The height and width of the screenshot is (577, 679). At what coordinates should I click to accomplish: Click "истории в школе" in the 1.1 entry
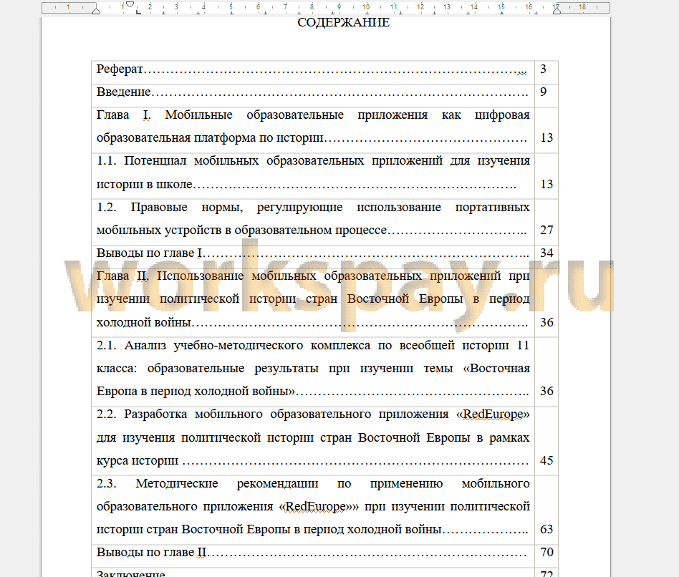tap(144, 185)
